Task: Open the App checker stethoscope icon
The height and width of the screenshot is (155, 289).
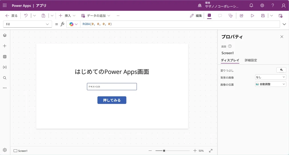Action: coord(231,16)
